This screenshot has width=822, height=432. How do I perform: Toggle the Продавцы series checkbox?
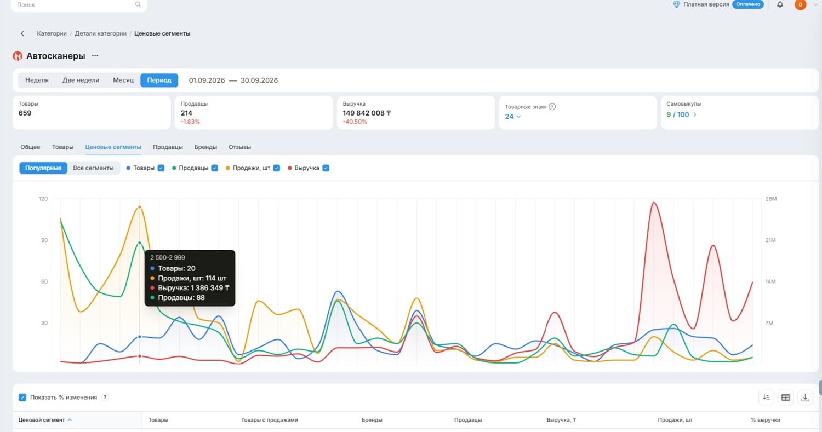pyautogui.click(x=215, y=168)
